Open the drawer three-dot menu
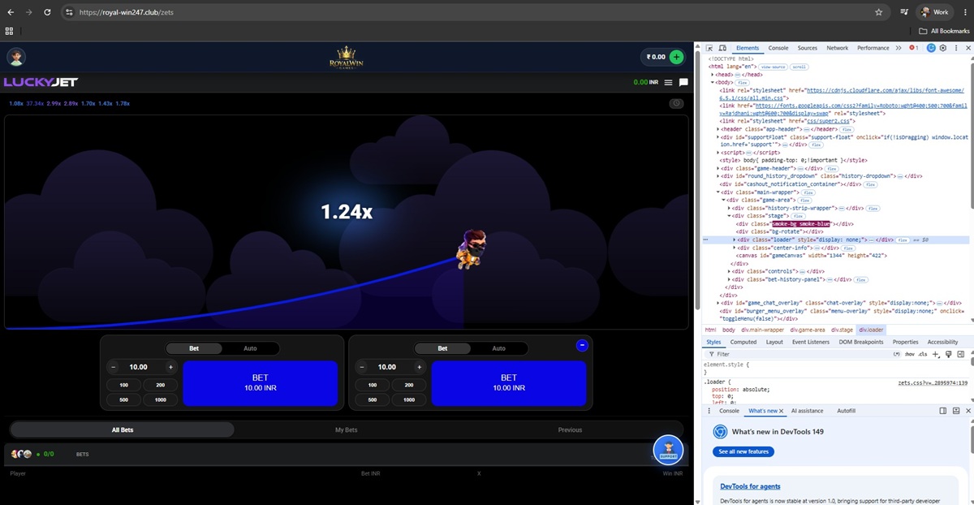This screenshot has height=505, width=974. tap(709, 411)
